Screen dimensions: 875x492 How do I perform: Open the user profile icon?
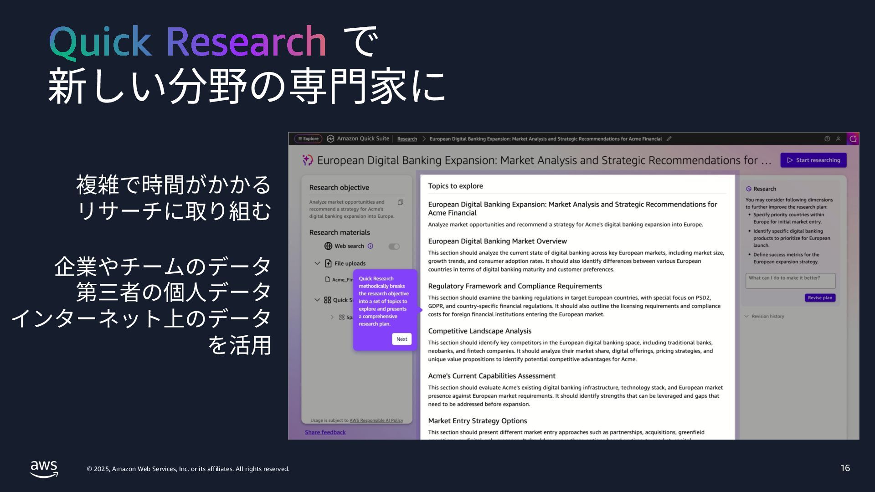click(x=838, y=139)
